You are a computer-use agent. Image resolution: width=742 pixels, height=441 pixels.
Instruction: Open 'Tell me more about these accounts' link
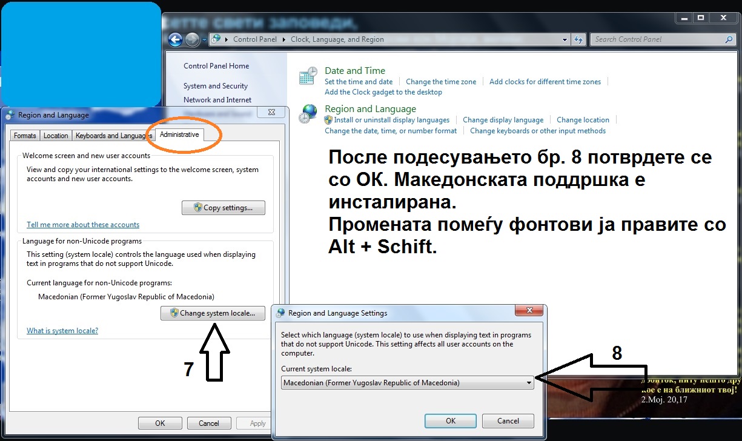(x=83, y=225)
